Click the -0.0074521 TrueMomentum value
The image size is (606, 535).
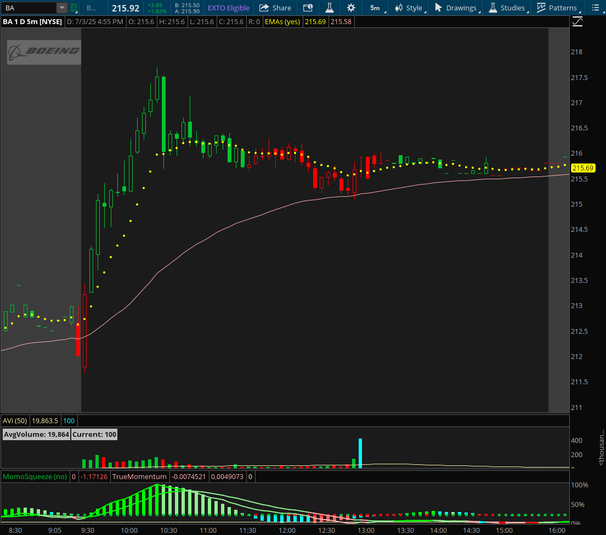(189, 477)
